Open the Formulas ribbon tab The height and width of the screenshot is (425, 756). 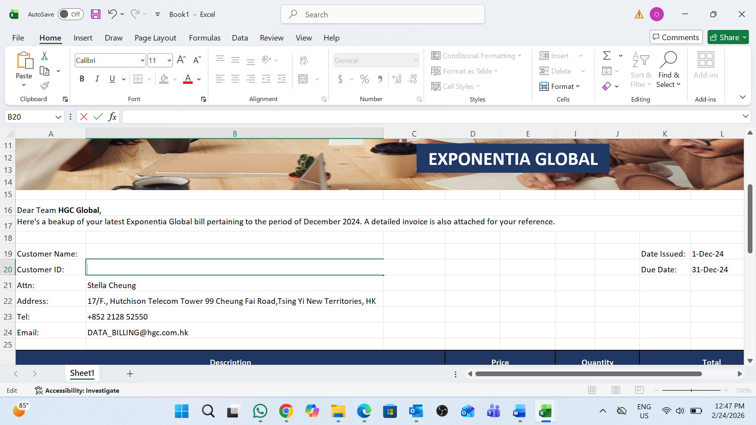coord(204,38)
